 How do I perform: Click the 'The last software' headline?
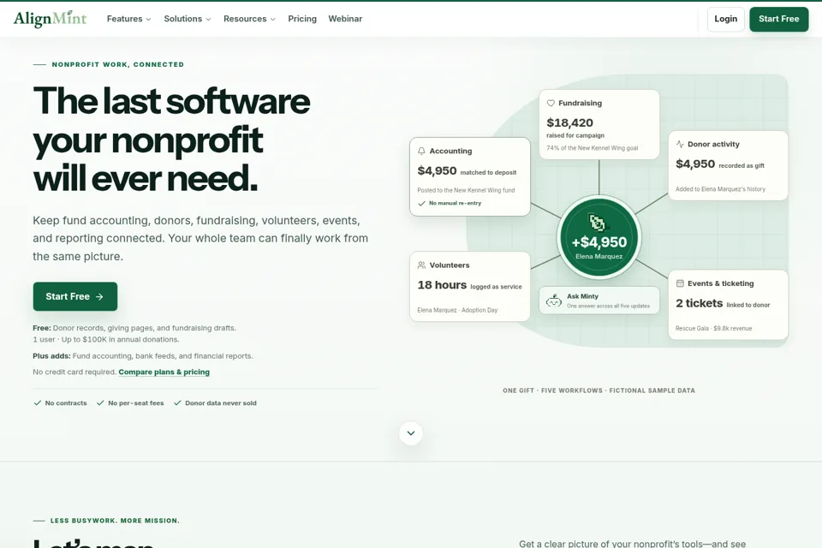171,101
